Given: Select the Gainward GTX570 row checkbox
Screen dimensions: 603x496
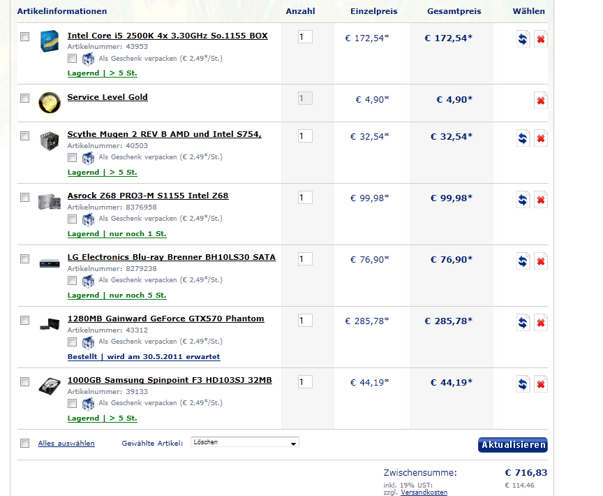Looking at the screenshot, I should point(24,320).
